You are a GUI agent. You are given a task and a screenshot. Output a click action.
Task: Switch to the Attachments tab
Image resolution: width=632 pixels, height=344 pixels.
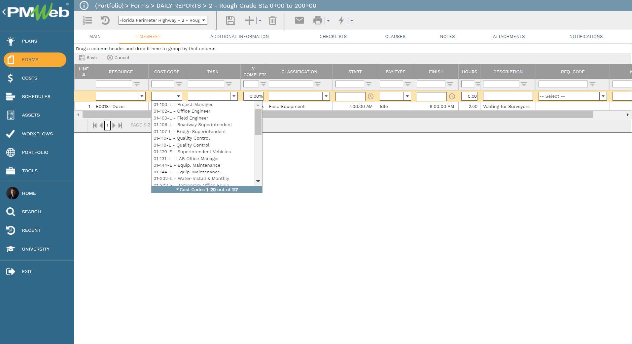coord(509,37)
